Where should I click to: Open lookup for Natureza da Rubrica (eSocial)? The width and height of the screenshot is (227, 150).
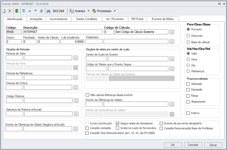click(x=76, y=114)
